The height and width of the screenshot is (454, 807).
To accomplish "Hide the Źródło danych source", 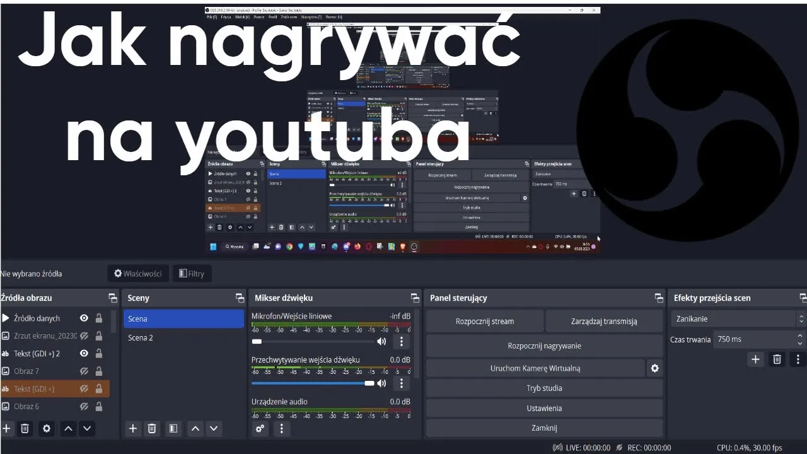I will pyautogui.click(x=84, y=318).
